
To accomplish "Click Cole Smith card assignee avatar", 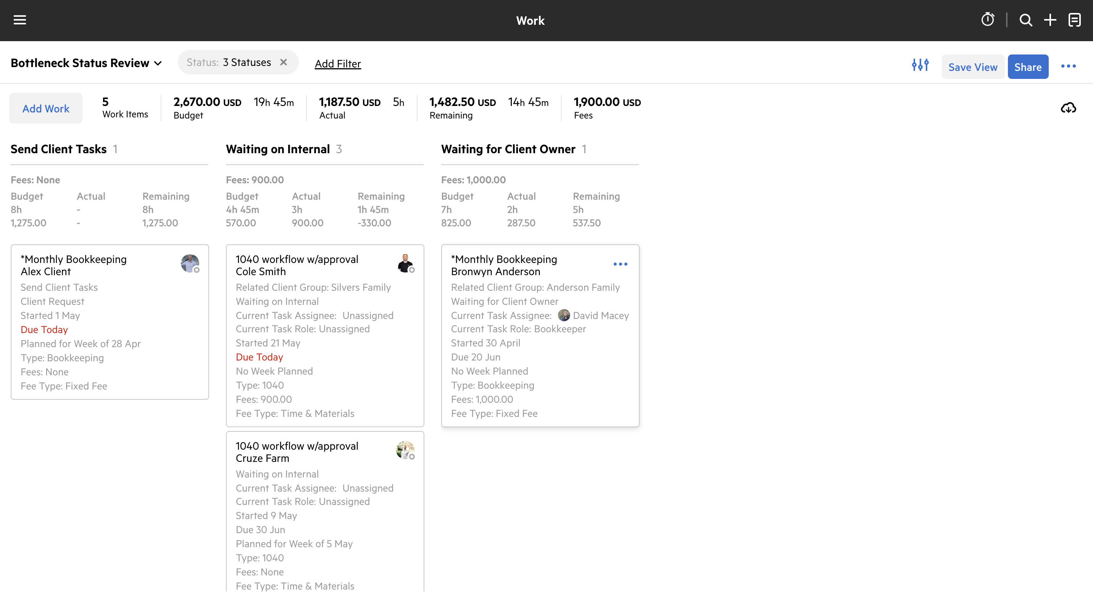I will [405, 263].
